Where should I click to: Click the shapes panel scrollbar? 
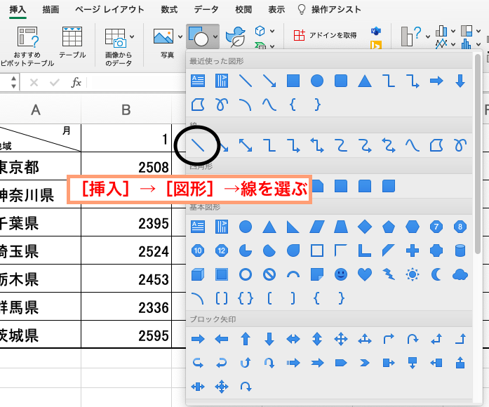point(478,154)
